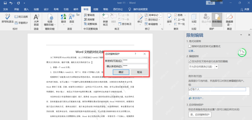This screenshot has width=252, height=120.
Task: Switch to the 视图 tab
Action: click(x=96, y=9)
